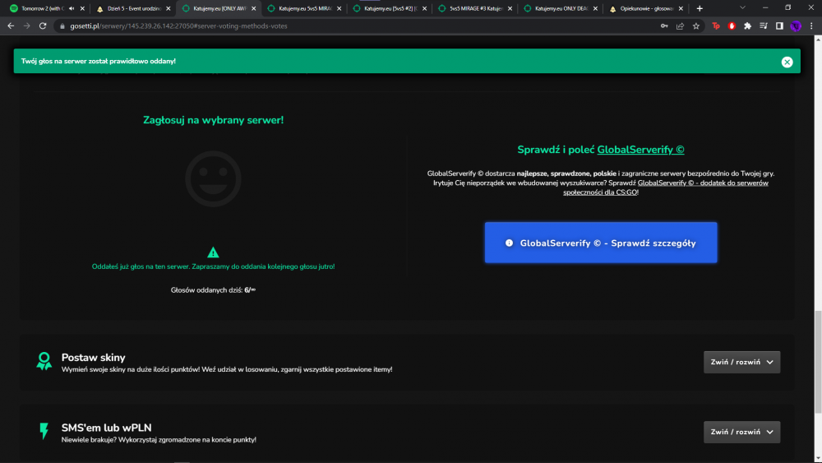Image resolution: width=822 pixels, height=463 pixels.
Task: Switch to the Opiekunowie - głosowanie tab
Action: [x=646, y=8]
